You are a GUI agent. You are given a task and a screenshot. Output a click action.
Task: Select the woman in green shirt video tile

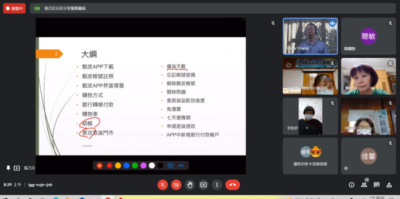click(368, 76)
